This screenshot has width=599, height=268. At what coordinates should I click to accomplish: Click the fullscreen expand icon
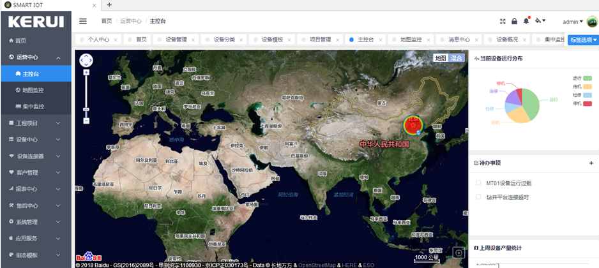click(x=503, y=21)
